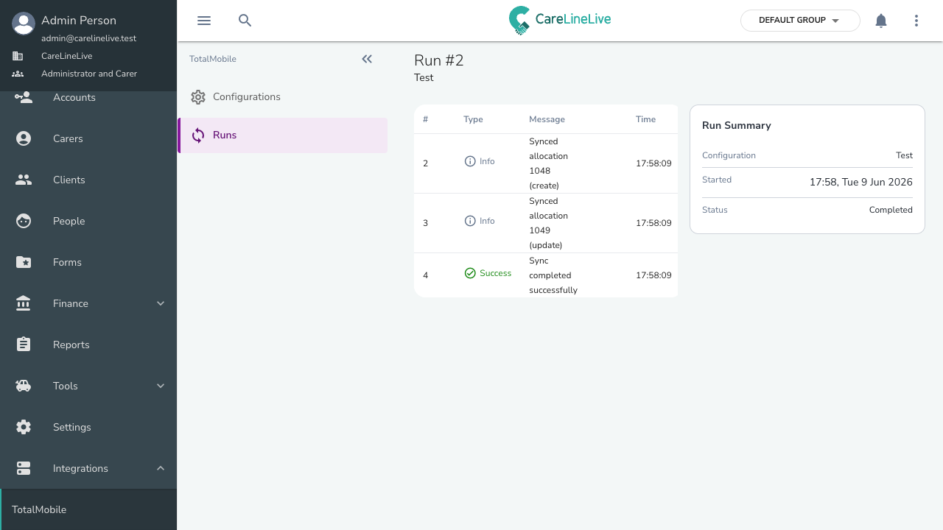
Task: Go to Configurations in TotalMobile panel
Action: (283, 97)
